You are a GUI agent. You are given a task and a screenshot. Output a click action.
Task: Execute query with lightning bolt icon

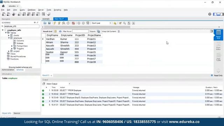point(55,23)
